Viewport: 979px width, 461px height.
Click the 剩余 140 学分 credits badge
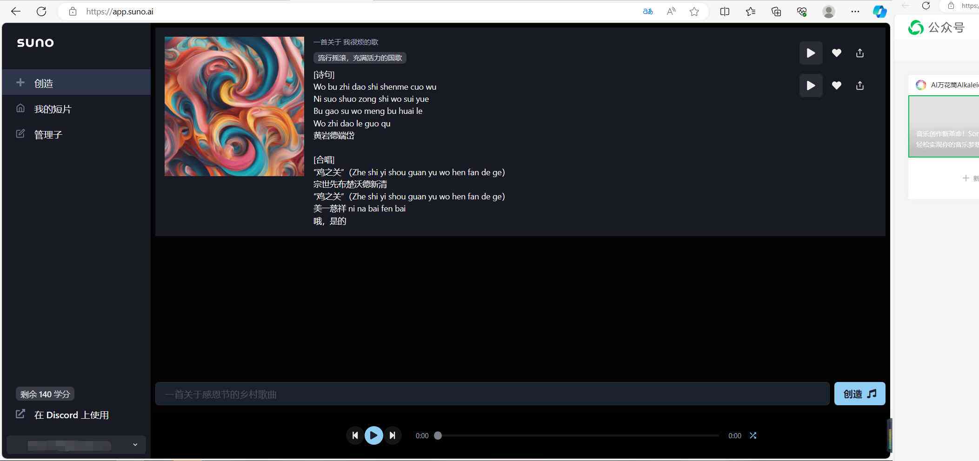click(45, 394)
